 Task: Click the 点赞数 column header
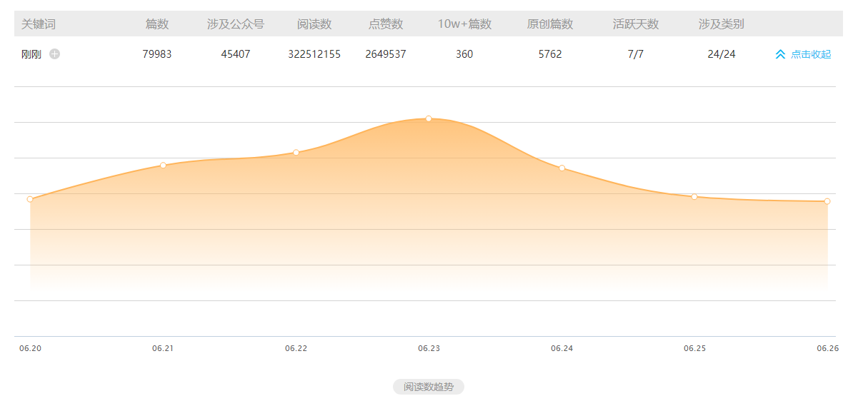(386, 24)
